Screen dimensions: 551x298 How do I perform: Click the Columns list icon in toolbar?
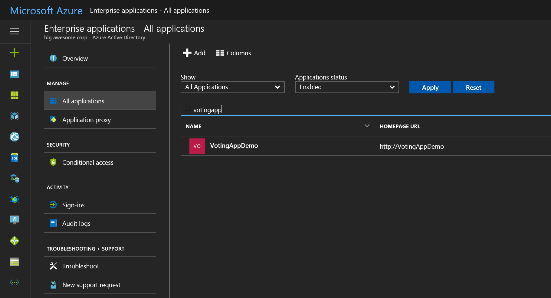[220, 53]
